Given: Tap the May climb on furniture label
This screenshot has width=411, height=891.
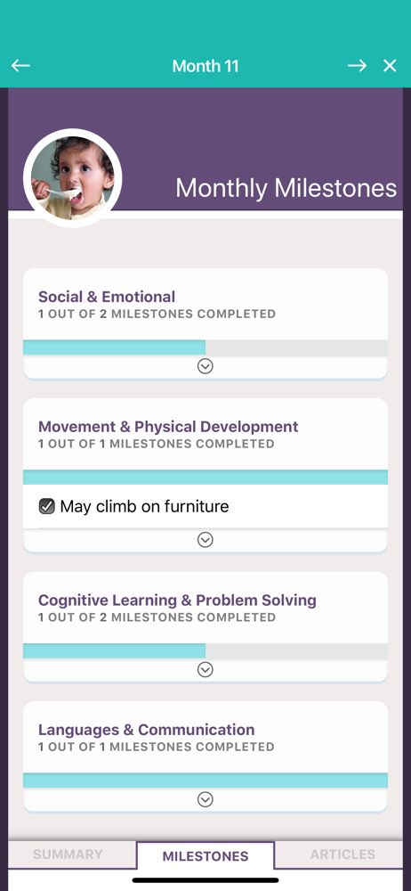Looking at the screenshot, I should [144, 506].
